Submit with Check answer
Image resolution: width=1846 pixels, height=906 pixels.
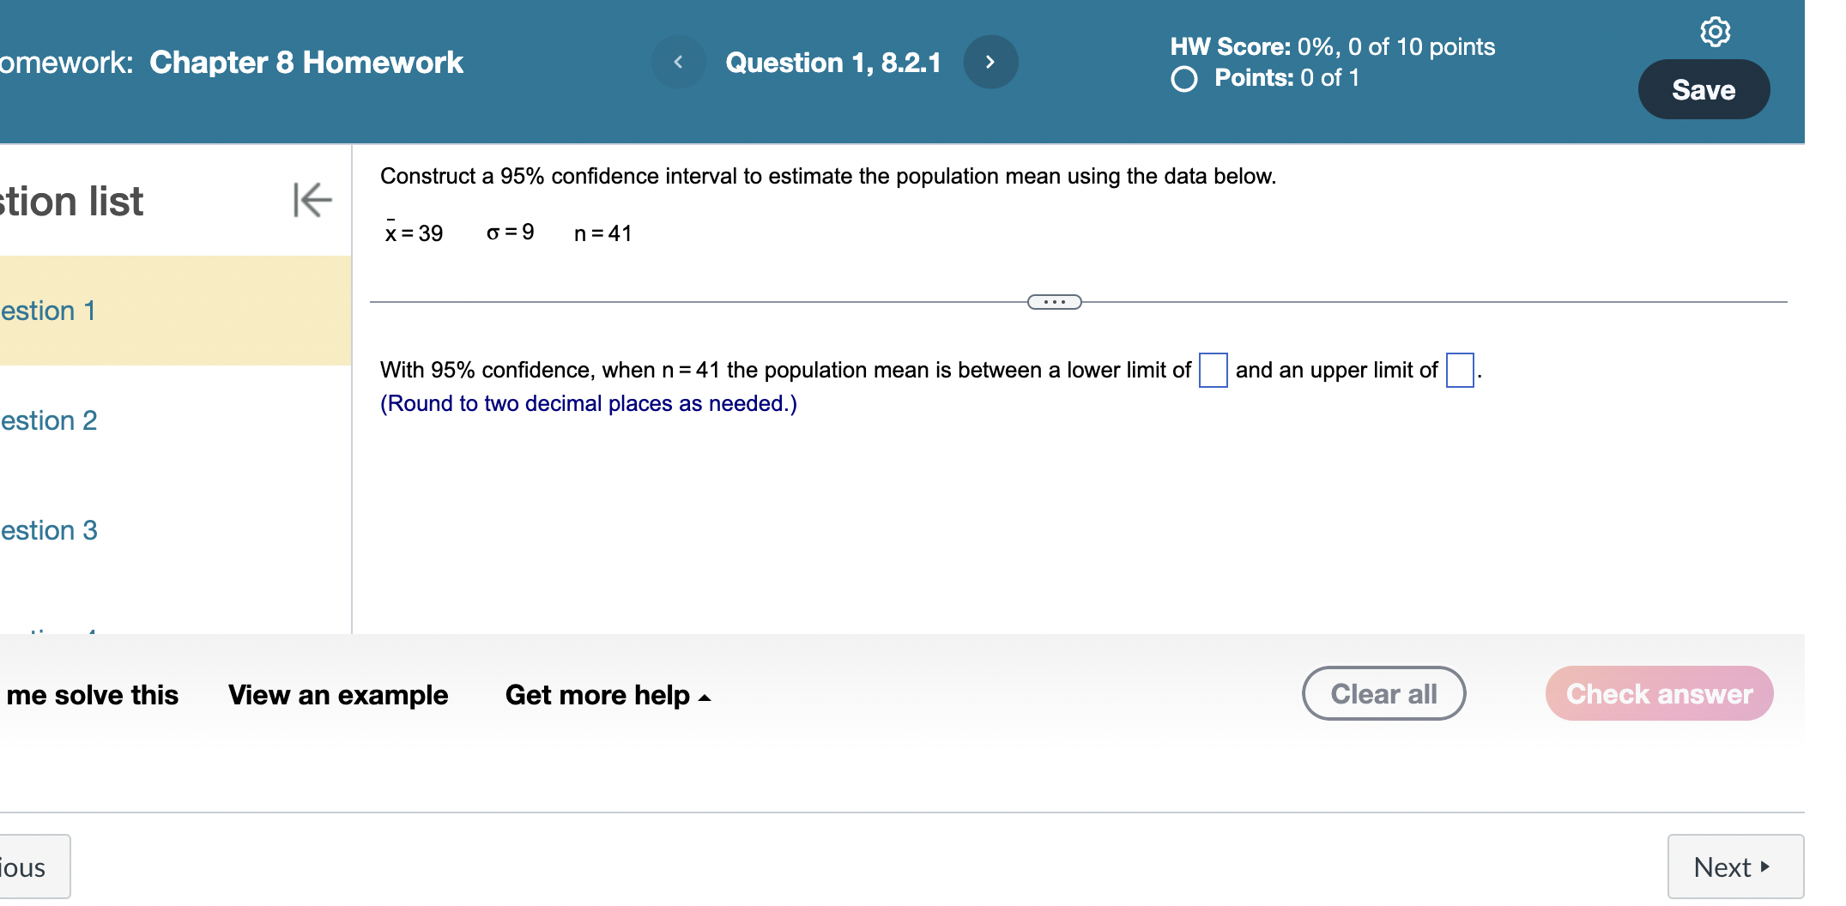click(x=1658, y=694)
